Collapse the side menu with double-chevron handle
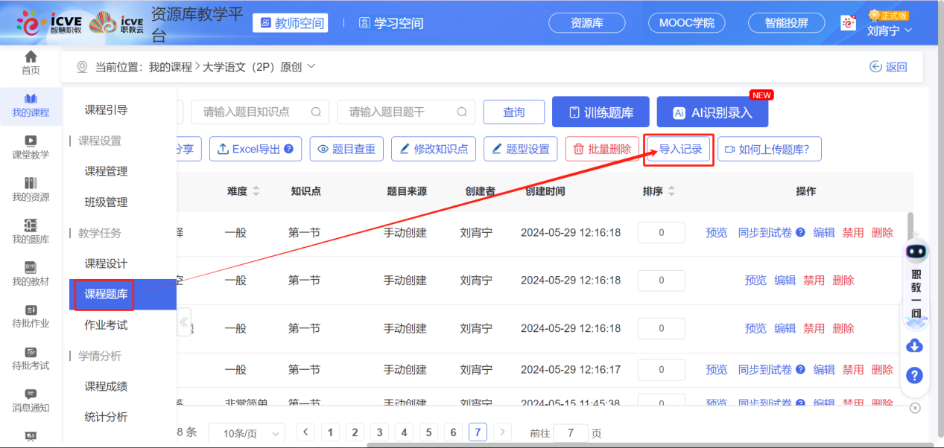The width and height of the screenshot is (944, 448). pyautogui.click(x=183, y=322)
